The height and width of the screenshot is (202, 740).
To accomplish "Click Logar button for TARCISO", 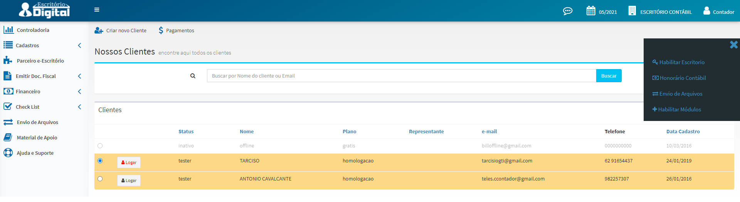I will tap(129, 162).
